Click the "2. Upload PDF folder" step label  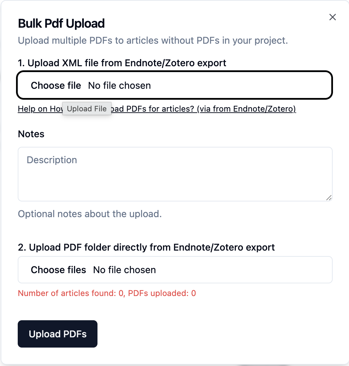point(146,247)
